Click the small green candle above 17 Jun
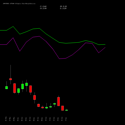 tap(66, 110)
